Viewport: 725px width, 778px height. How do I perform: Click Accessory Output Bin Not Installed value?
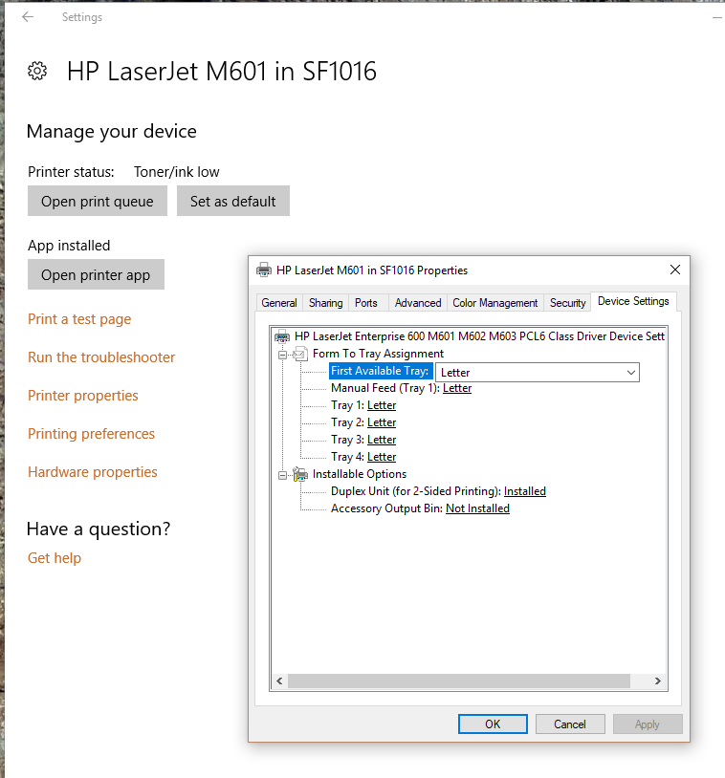[477, 508]
